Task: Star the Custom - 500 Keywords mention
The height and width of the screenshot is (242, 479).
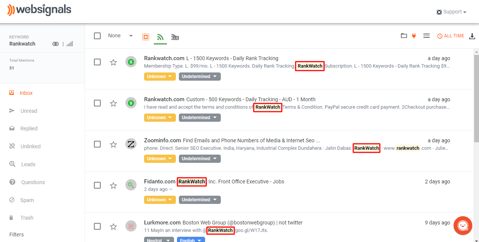Action: 113,103
